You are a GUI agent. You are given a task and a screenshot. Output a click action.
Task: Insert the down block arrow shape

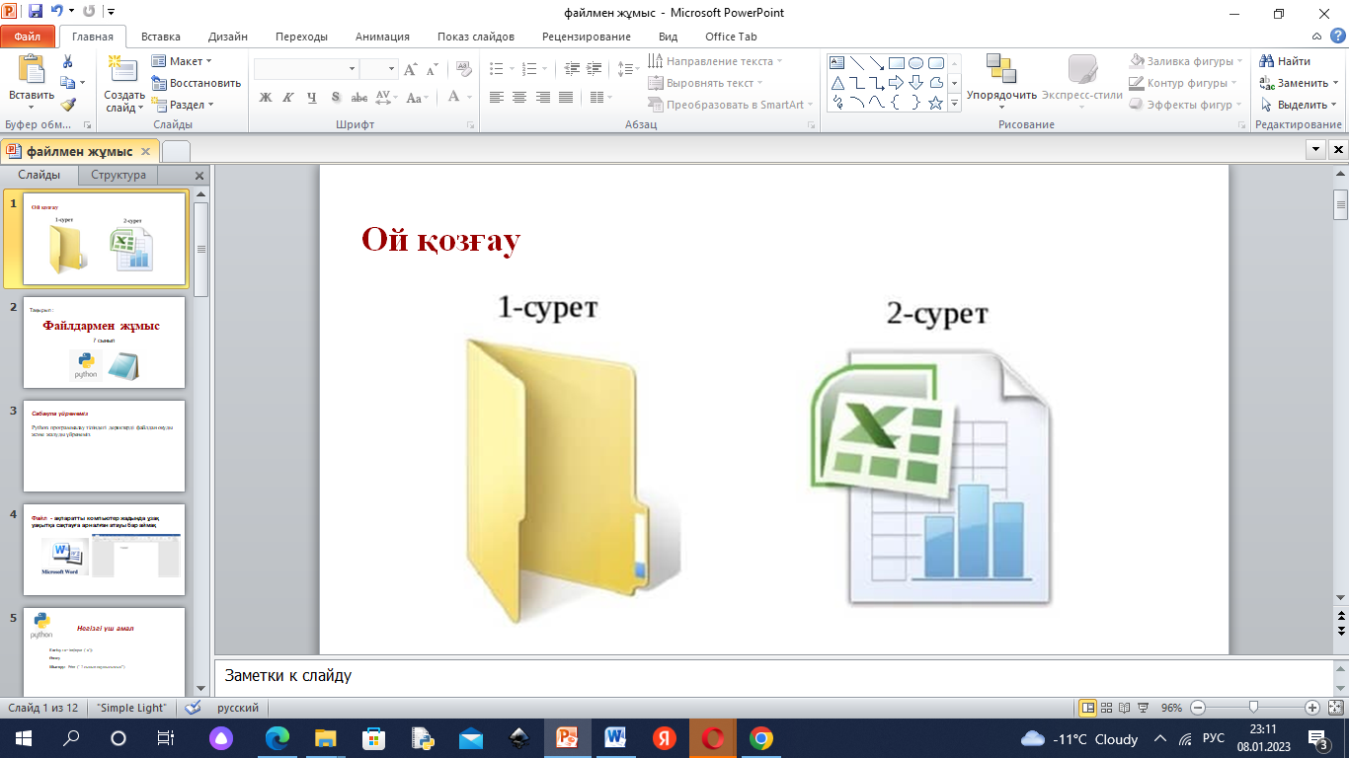point(916,83)
